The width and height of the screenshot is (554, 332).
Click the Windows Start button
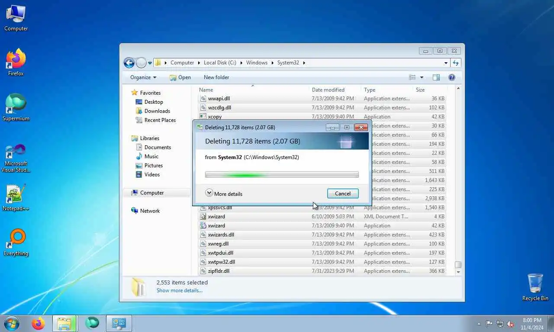pyautogui.click(x=12, y=323)
